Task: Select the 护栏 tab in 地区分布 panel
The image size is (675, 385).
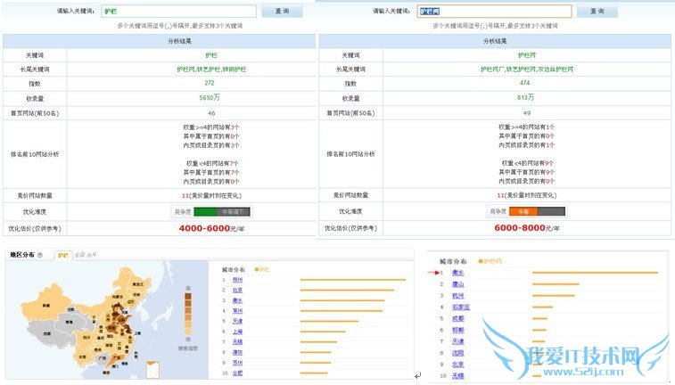Action: [x=62, y=255]
